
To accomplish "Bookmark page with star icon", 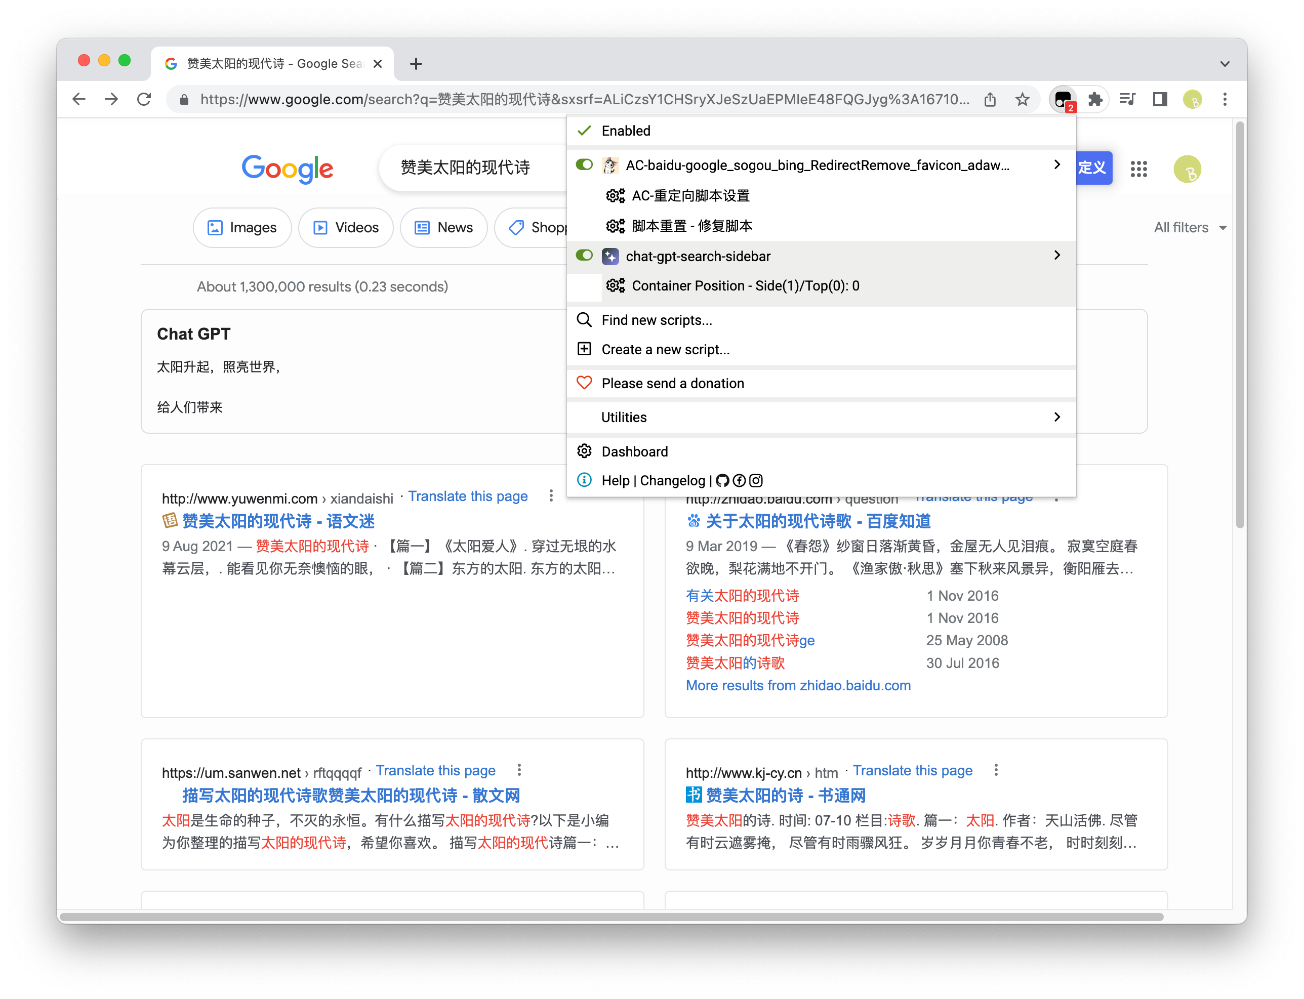I will [1022, 99].
